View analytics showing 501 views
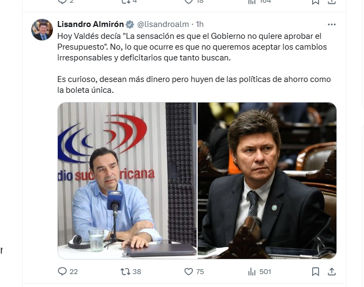Viewport: 364px width, 287px height. 259,271
